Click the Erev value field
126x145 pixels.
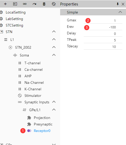point(103,27)
